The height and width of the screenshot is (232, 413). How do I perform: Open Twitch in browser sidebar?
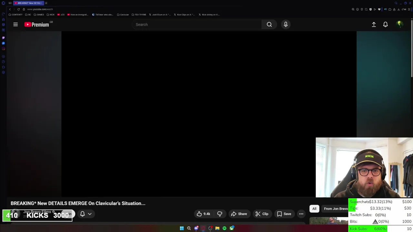pyautogui.click(x=3, y=38)
